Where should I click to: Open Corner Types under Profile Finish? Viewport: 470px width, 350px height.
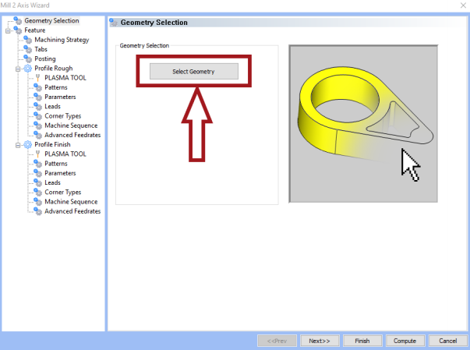(63, 192)
